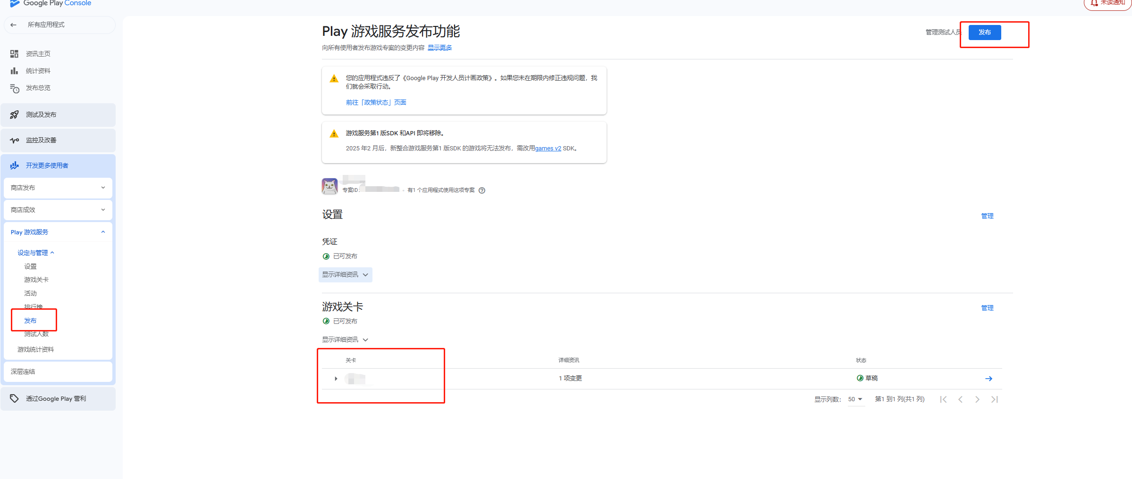Click the 关卡 column header
Screen dimensions: 1132x479
click(351, 360)
